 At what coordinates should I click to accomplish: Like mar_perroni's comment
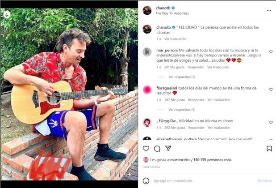[271, 52]
